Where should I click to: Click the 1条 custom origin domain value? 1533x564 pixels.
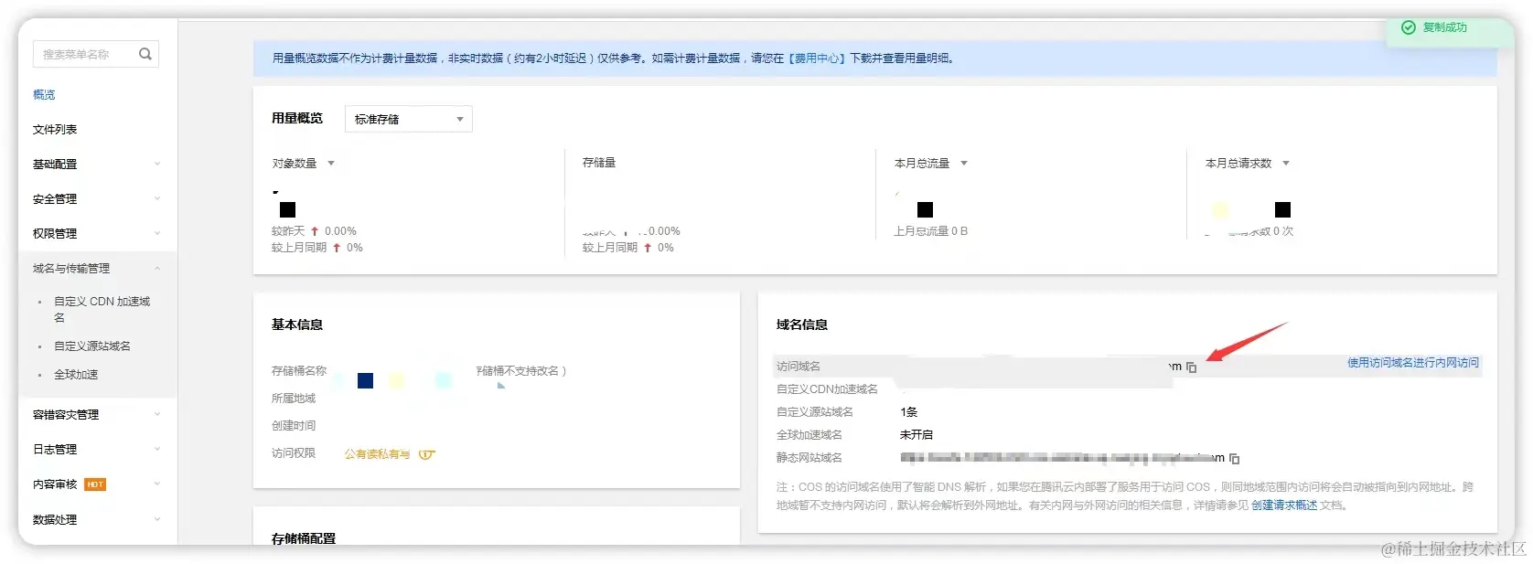[x=908, y=411]
